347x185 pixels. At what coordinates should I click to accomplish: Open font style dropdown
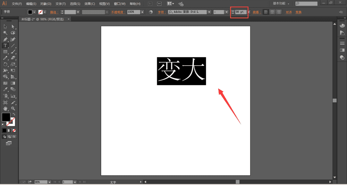point(226,12)
